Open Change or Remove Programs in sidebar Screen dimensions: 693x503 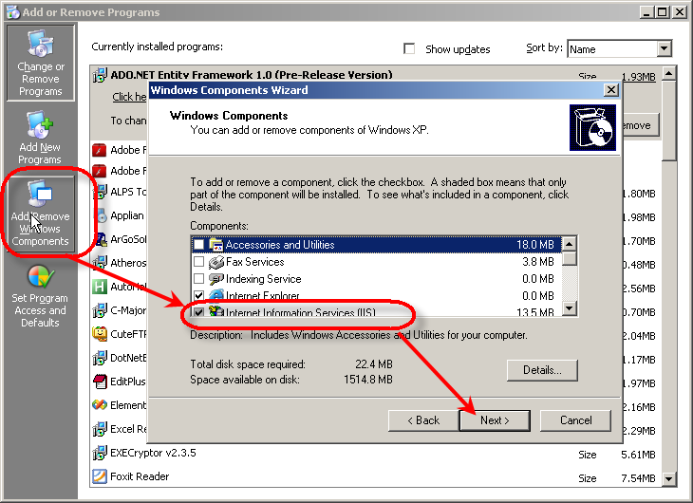[40, 63]
